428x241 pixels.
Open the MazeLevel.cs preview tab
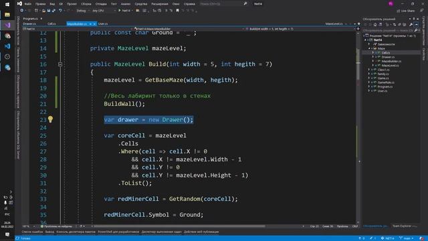334,24
